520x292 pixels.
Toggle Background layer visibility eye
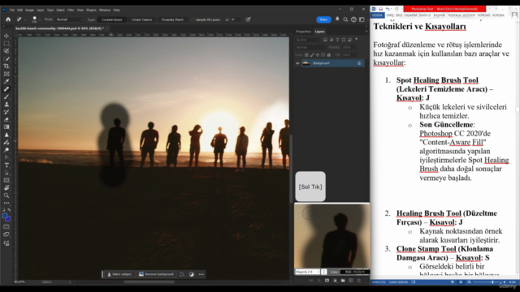297,63
